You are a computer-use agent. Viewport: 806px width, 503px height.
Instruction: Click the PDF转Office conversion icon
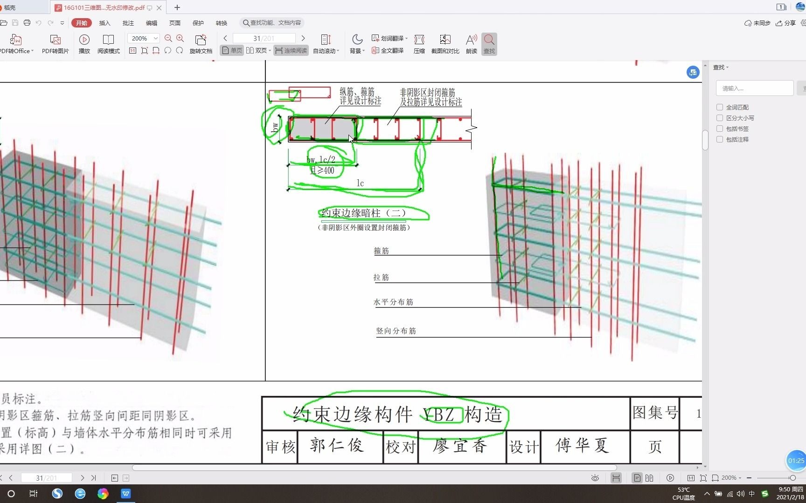click(15, 44)
